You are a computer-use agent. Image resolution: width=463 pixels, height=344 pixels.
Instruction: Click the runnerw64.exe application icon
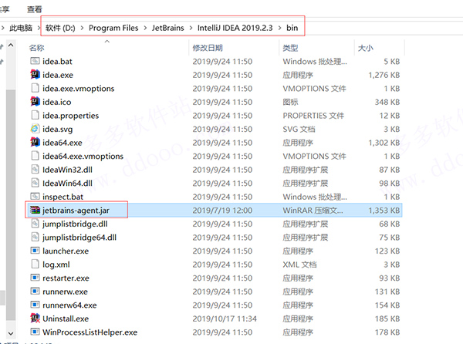[x=35, y=305]
